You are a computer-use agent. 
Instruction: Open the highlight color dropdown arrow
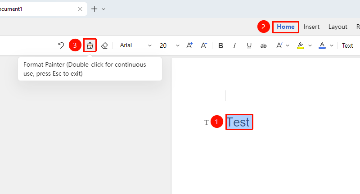pos(310,45)
